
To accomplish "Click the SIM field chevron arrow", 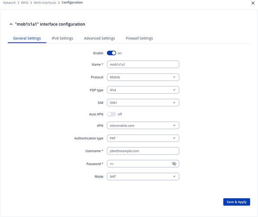I will 174,103.
